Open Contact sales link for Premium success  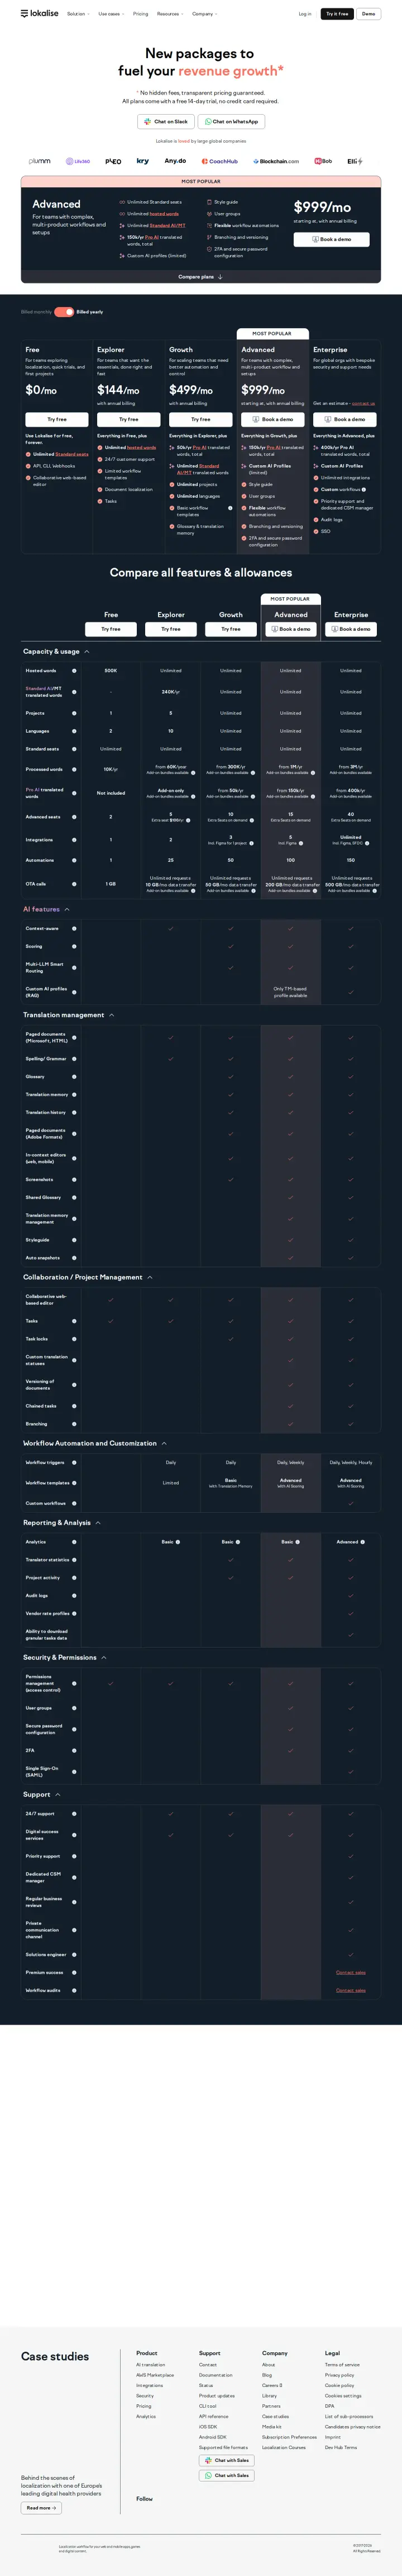351,1972
